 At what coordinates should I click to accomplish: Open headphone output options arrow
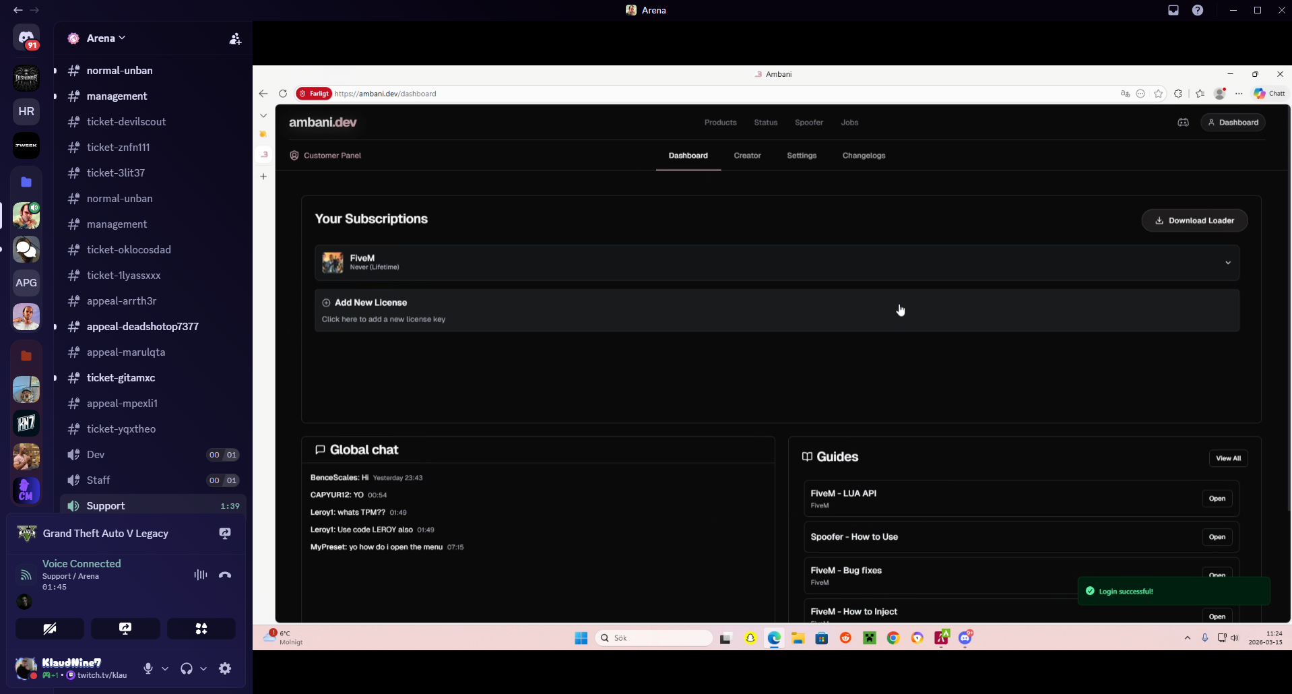(x=203, y=668)
